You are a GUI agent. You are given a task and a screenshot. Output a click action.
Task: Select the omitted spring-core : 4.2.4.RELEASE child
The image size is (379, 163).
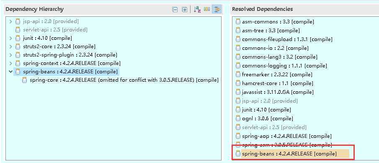(x=124, y=80)
